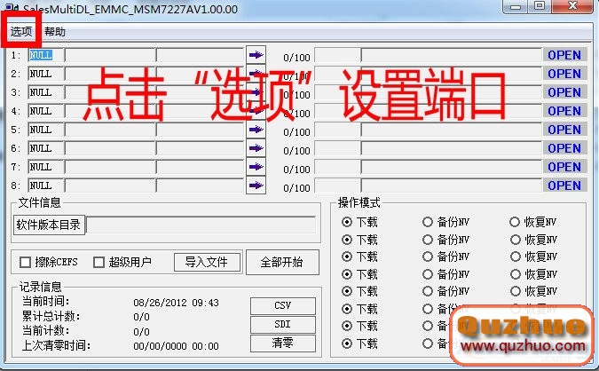Select 下载 radio in fourth mode row
Image resolution: width=599 pixels, height=371 pixels.
coord(347,274)
